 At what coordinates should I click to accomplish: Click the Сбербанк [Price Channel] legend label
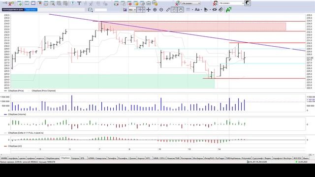43,90
